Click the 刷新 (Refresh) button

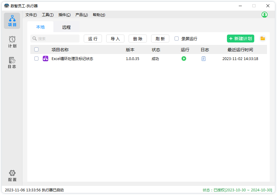160,39
